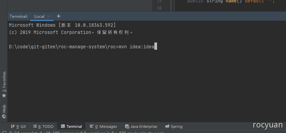Open the Web side panel globe icon

(4, 117)
